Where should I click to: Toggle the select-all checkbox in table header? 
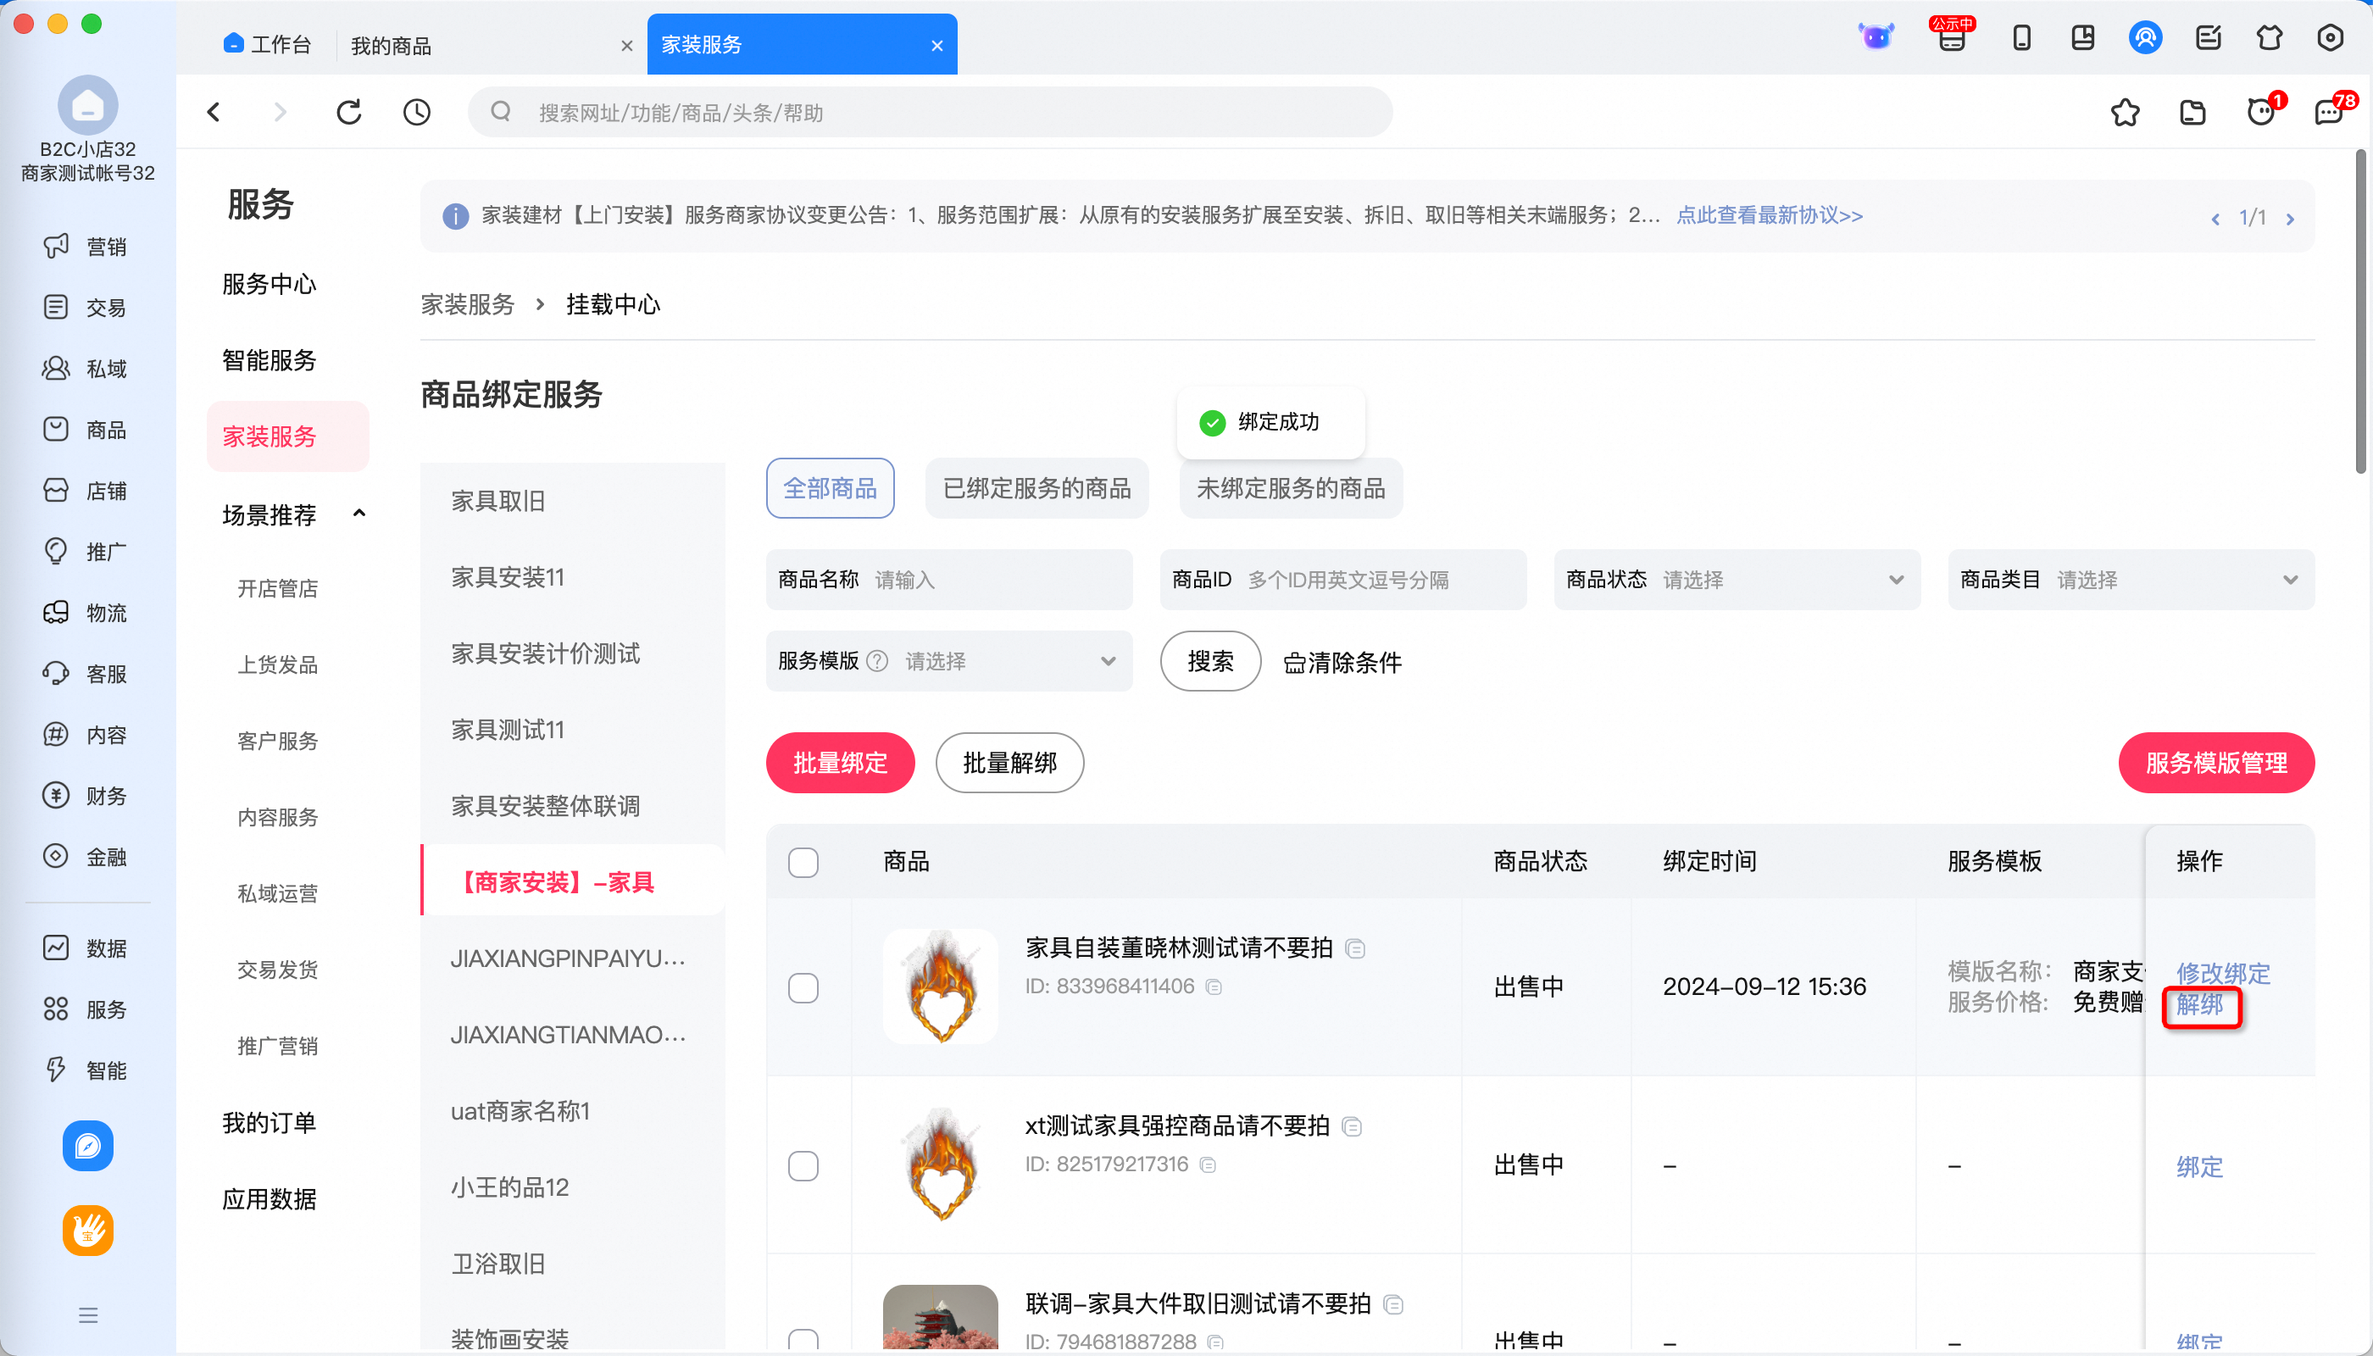pyautogui.click(x=803, y=861)
